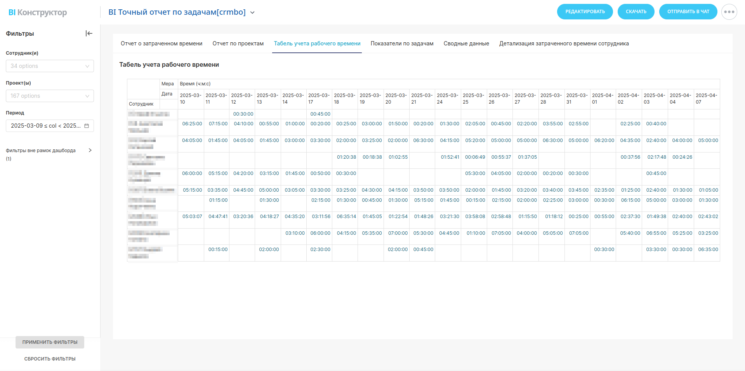Click the 2025-03-10 date column header
Screen dimensions: 745x371
click(x=191, y=99)
